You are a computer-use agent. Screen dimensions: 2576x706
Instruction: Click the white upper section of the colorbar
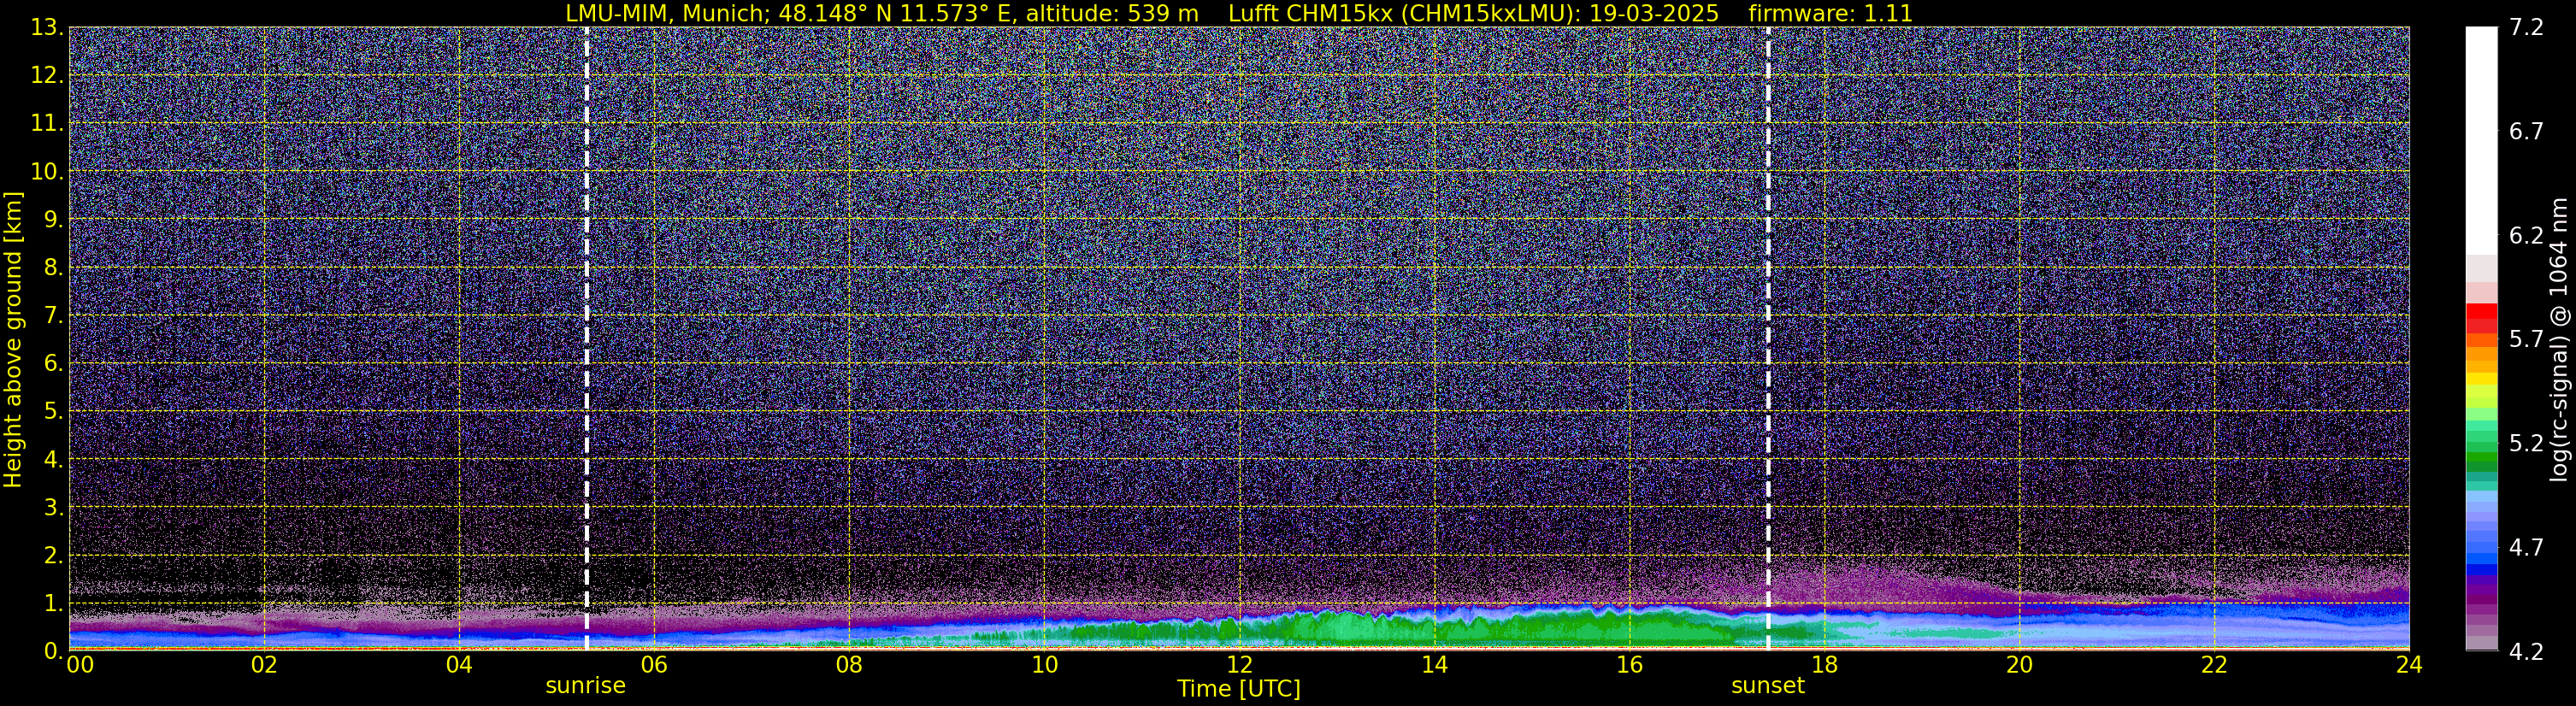[2481, 140]
